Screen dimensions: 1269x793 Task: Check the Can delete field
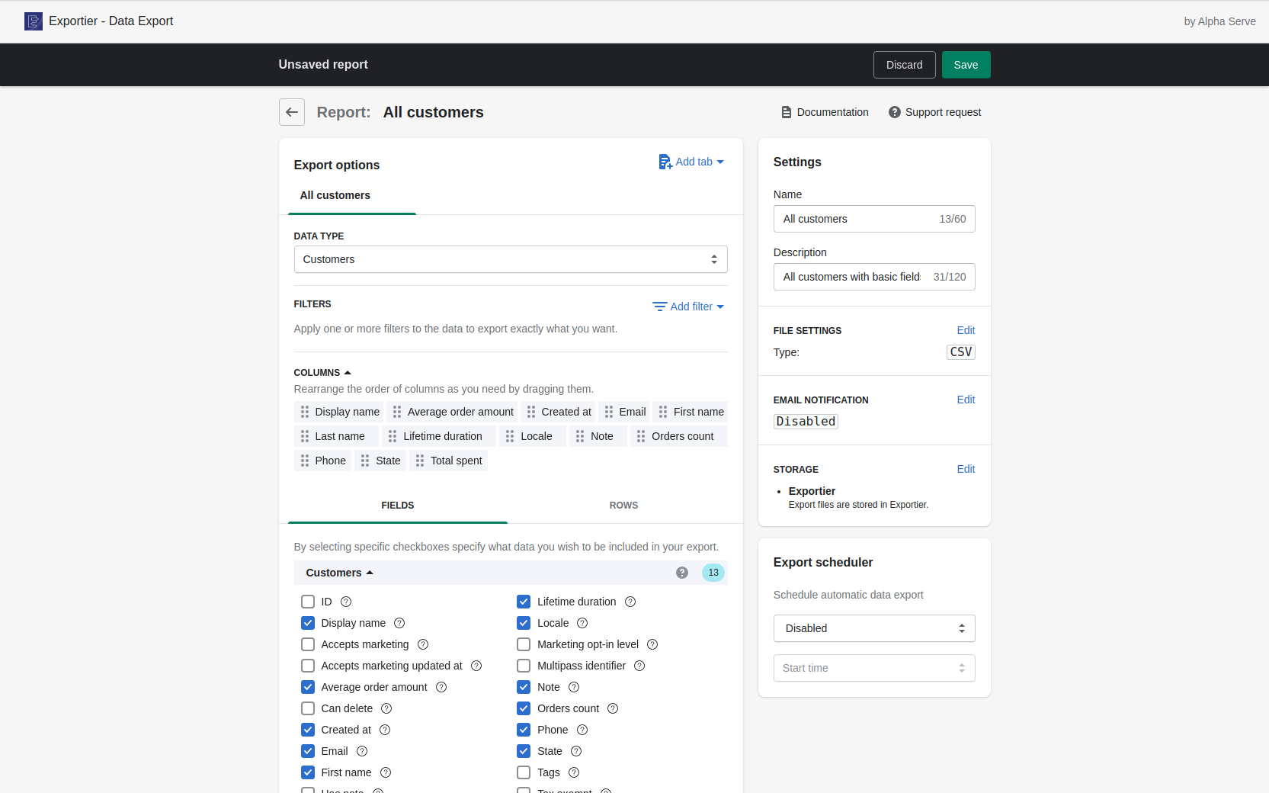(x=308, y=708)
